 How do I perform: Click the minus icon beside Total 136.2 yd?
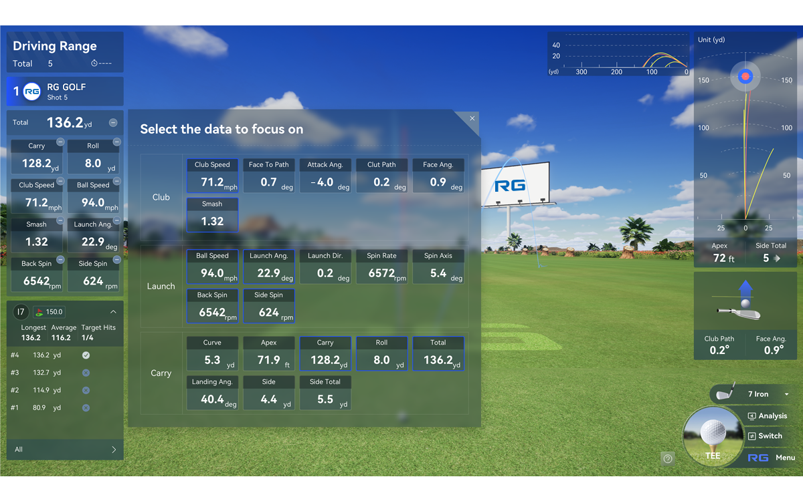point(113,123)
